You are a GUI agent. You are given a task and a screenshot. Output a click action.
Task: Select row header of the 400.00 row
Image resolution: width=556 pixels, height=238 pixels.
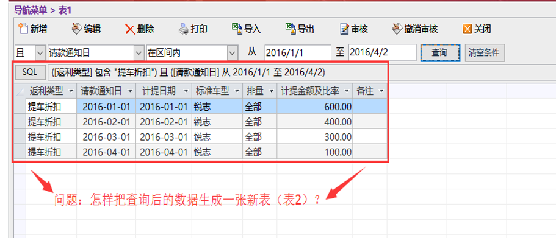[x=21, y=121]
